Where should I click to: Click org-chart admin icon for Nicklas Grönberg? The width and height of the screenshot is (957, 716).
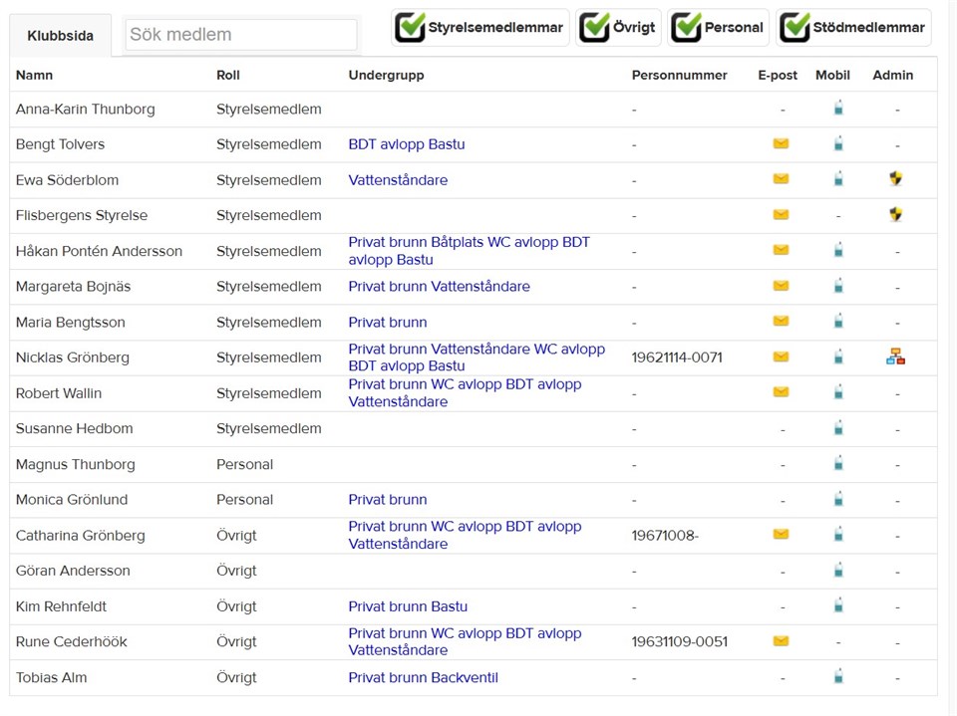[895, 357]
